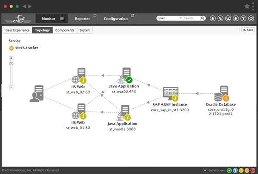Open Configuration in new window icon

(132, 15)
